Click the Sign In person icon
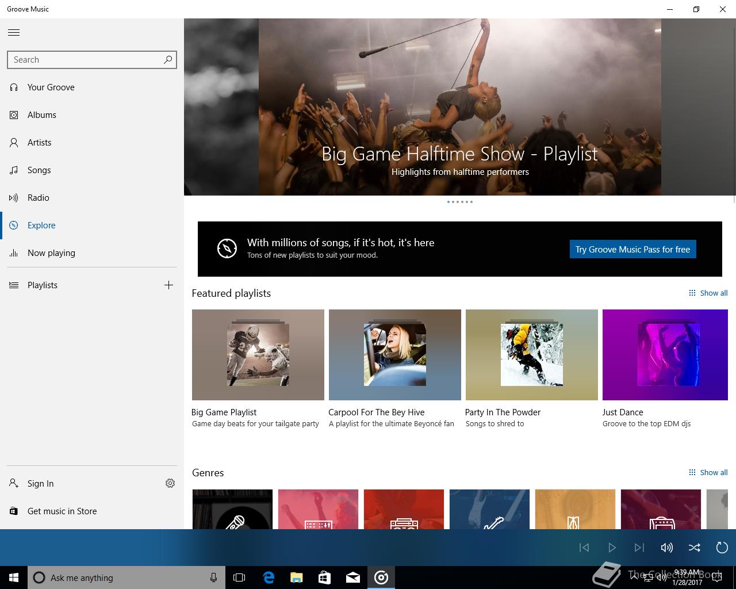The image size is (736, 589). point(14,483)
